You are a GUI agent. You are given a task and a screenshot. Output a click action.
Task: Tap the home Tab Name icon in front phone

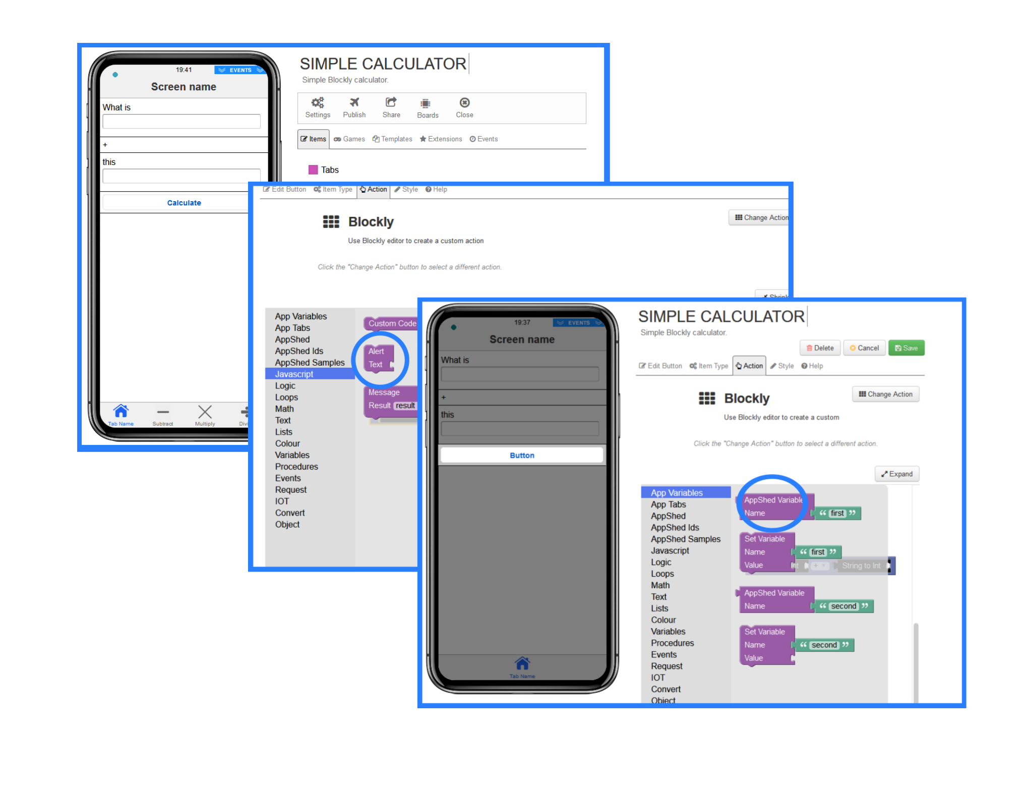click(522, 667)
